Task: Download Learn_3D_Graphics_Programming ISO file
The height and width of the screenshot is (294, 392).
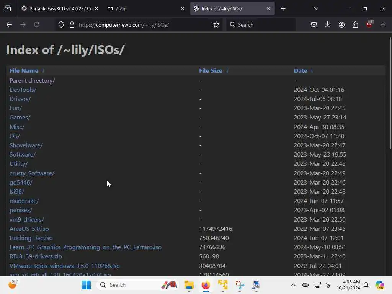Action: tap(85, 247)
